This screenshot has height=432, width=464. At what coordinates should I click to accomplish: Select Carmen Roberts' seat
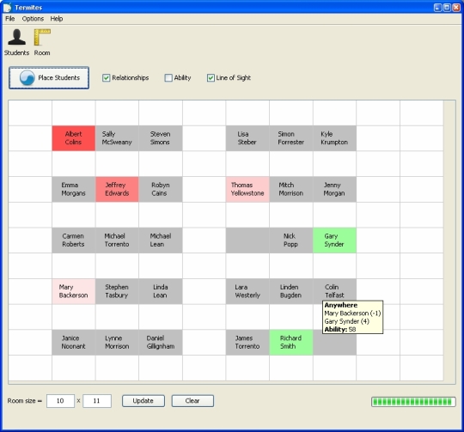[74, 240]
